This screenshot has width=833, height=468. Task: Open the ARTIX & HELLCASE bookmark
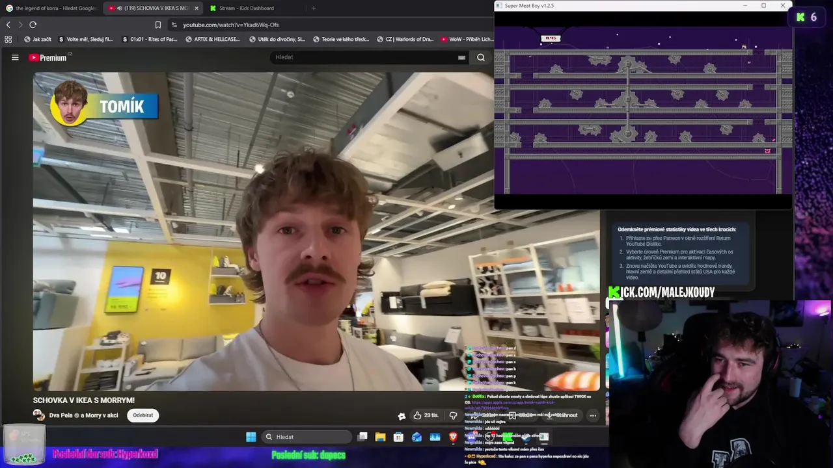point(213,39)
